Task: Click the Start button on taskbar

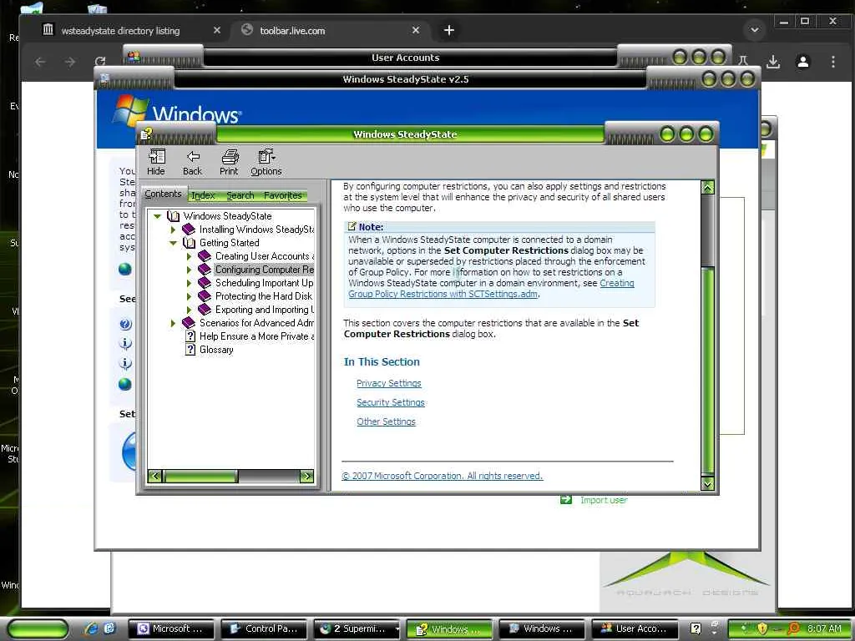Action: (x=37, y=629)
